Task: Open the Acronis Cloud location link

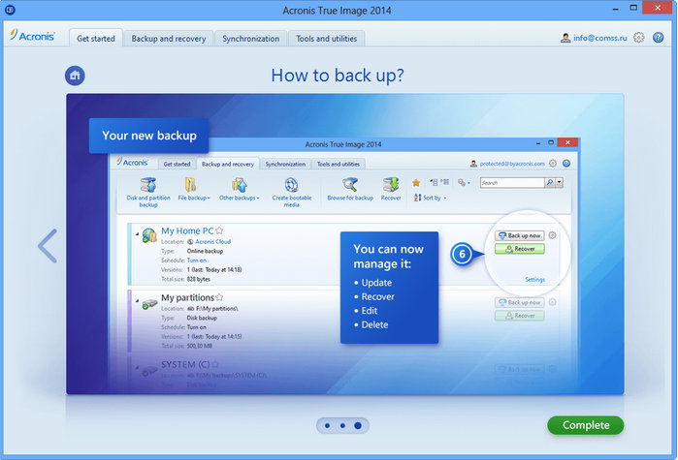Action: tap(212, 242)
